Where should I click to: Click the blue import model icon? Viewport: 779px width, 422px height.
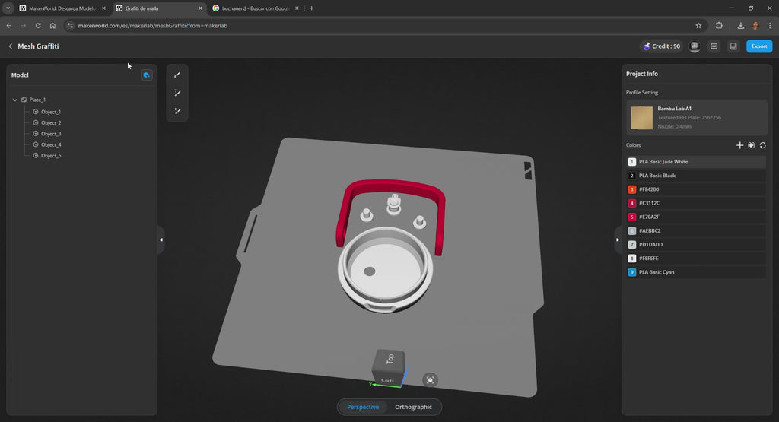147,75
